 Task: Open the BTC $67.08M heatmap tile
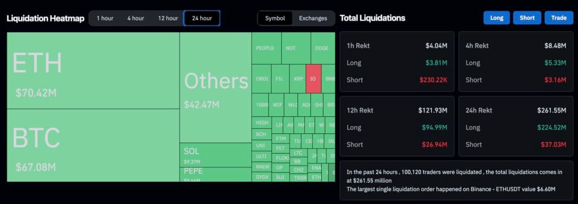[93, 145]
